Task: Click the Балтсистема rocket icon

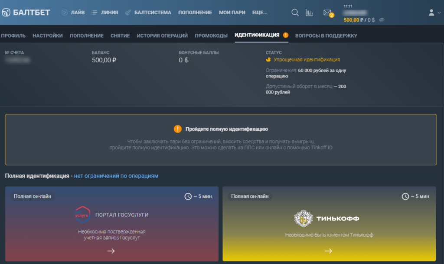Action: tap(128, 13)
